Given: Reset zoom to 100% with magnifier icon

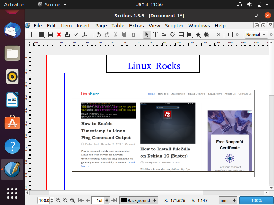Looking at the screenshot, I should point(65,200).
